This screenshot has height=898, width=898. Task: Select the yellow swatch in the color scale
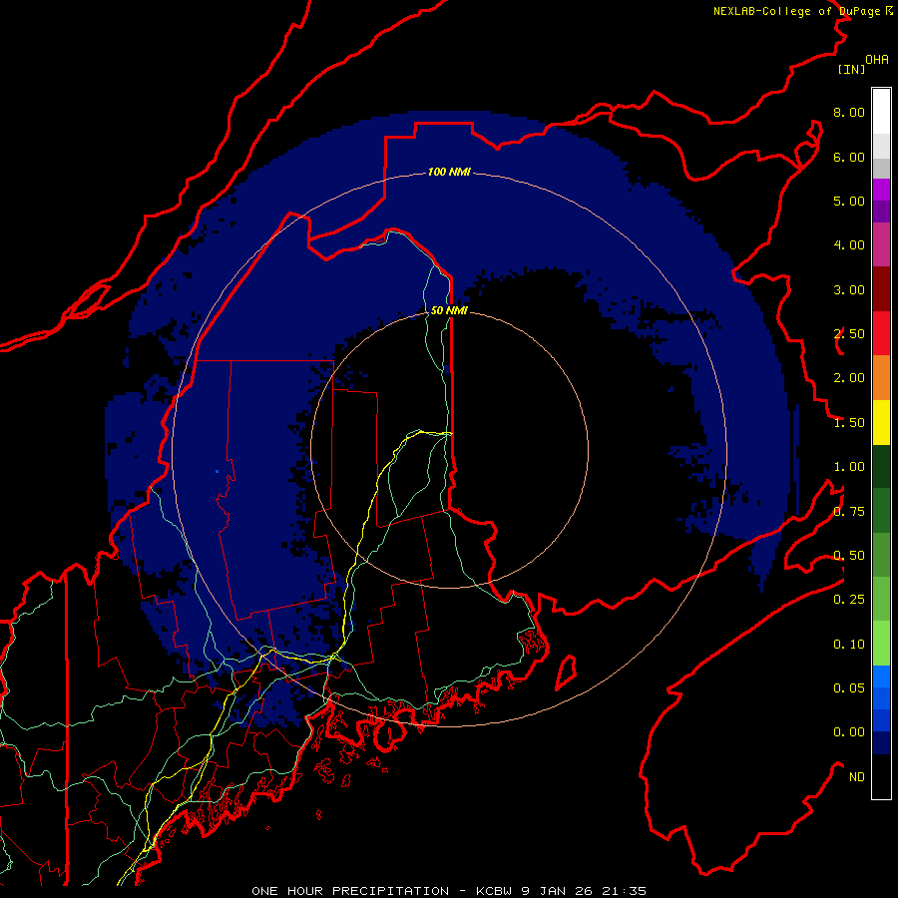[881, 423]
